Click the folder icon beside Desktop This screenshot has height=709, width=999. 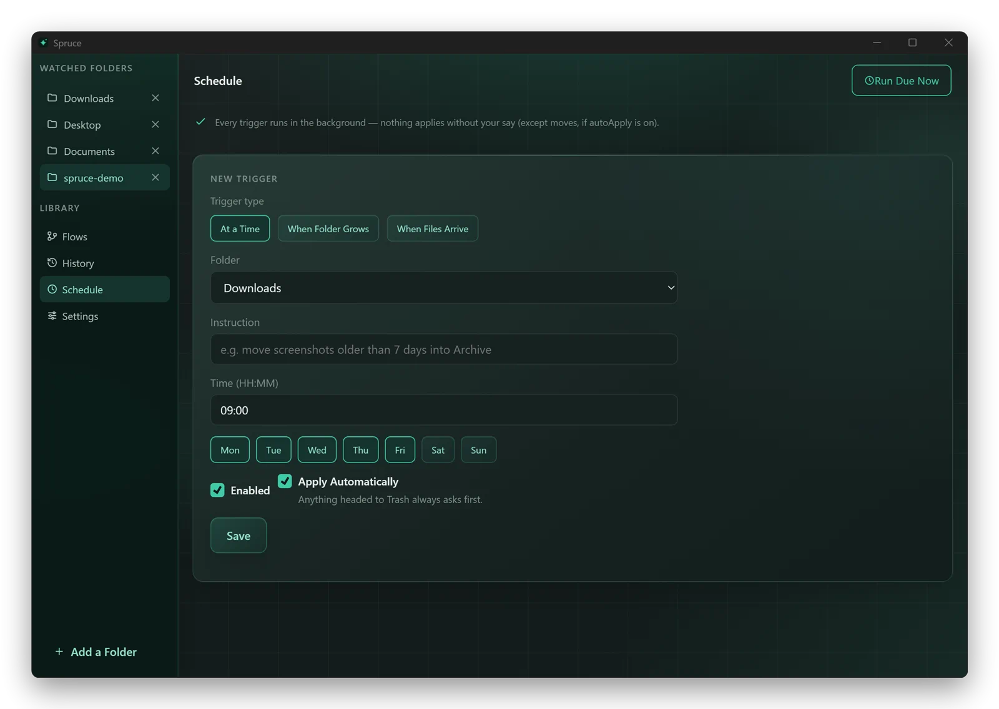click(52, 124)
